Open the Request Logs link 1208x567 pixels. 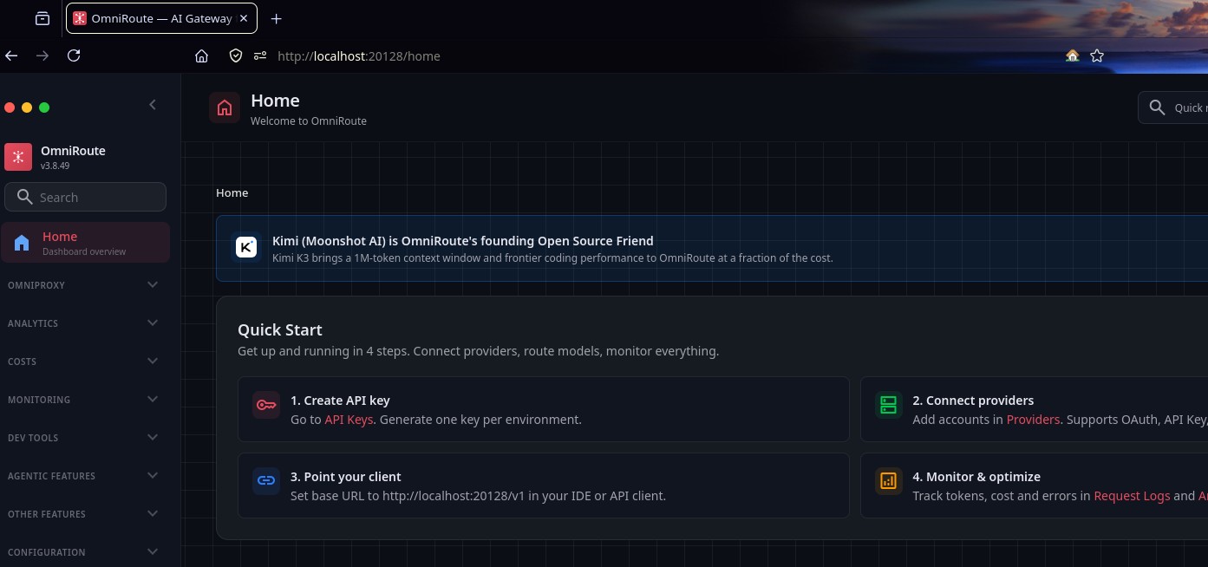[1132, 496]
